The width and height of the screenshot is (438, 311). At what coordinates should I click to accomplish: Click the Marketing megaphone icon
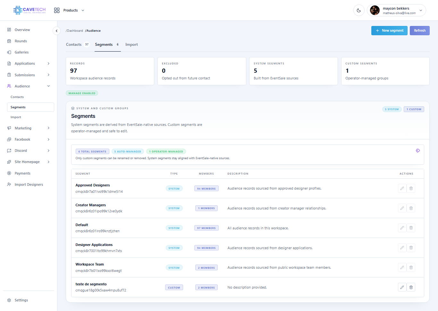(9, 128)
